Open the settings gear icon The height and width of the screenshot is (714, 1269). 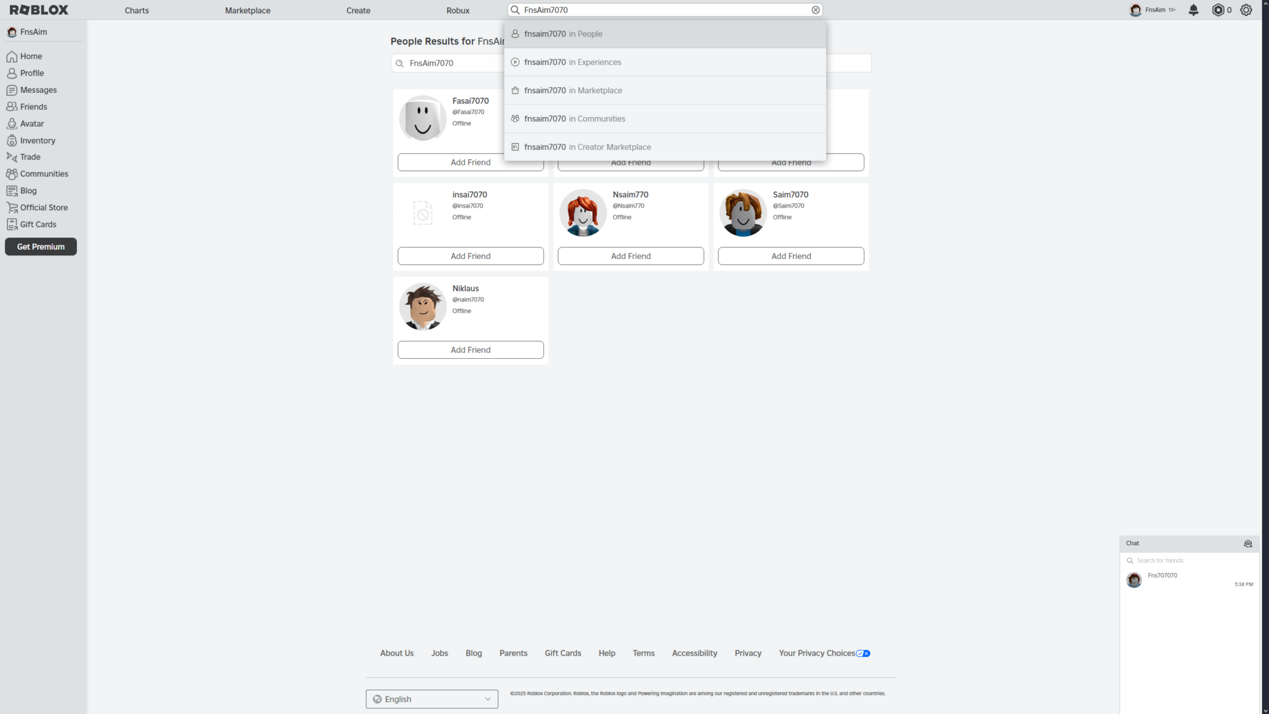(x=1246, y=10)
